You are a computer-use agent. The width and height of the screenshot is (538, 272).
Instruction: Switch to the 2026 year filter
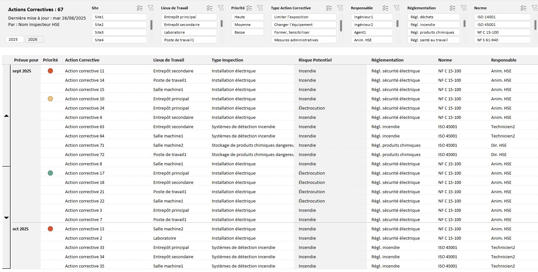[34, 39]
